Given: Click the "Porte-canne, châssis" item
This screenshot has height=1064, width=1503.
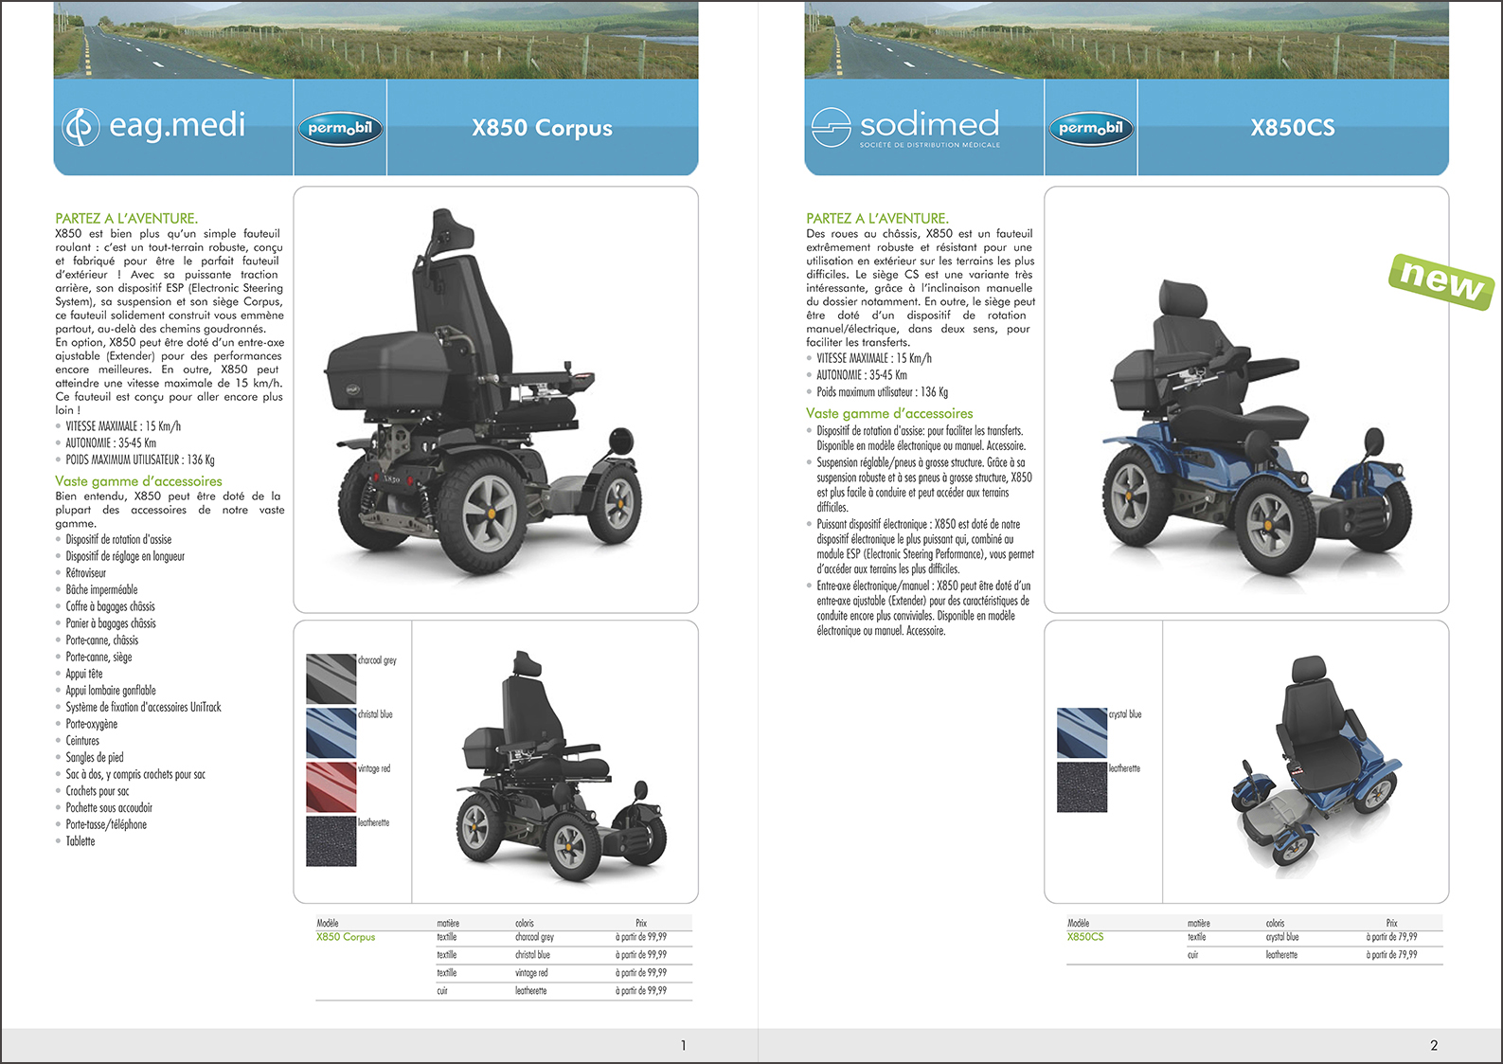Looking at the screenshot, I should coord(101,640).
